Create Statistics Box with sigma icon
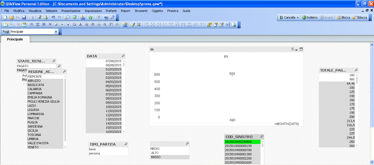Image resolution: width=374 pixels, height=165 pixels. tap(38, 25)
